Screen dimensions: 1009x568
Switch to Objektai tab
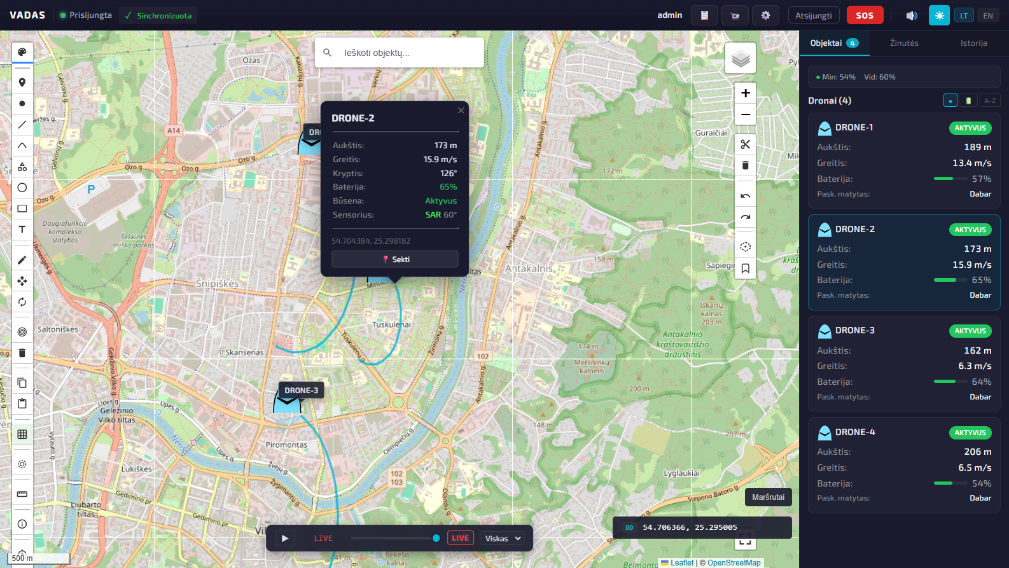coord(834,43)
